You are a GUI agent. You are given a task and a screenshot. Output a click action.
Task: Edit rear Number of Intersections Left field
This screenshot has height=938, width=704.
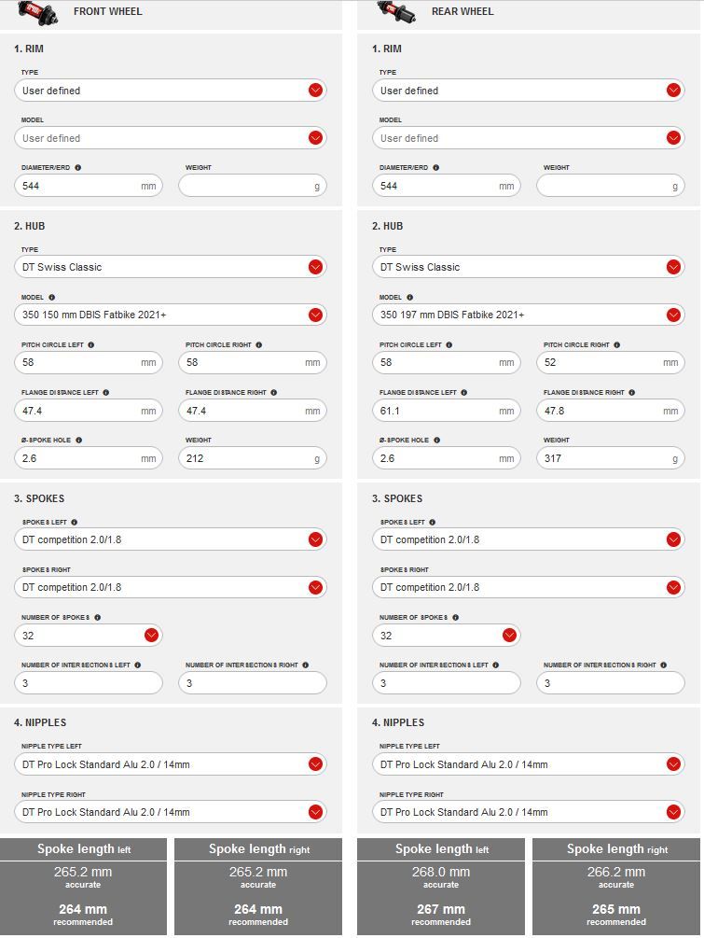[x=446, y=683]
